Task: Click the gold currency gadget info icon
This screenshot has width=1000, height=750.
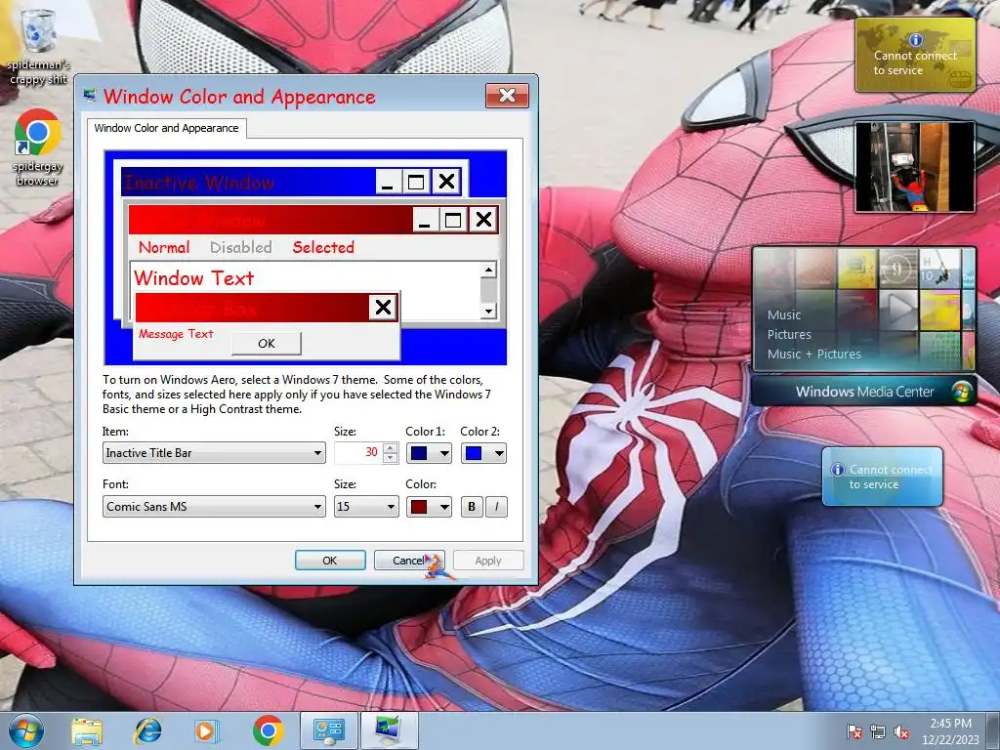Action: pos(916,39)
